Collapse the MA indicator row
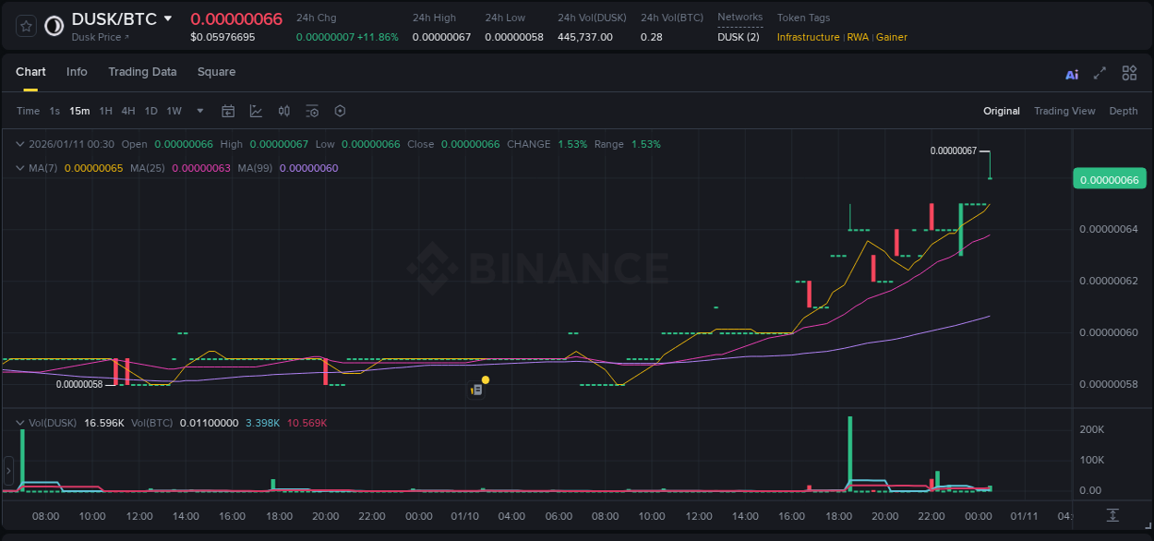1154x541 pixels. [x=20, y=168]
